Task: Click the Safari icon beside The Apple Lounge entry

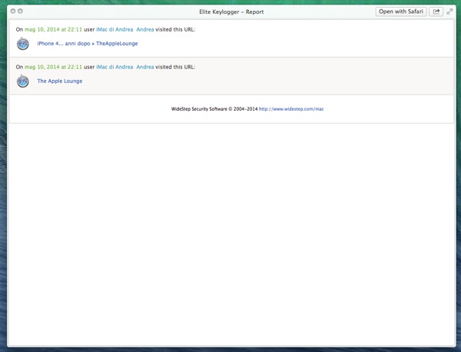Action: 22,81
